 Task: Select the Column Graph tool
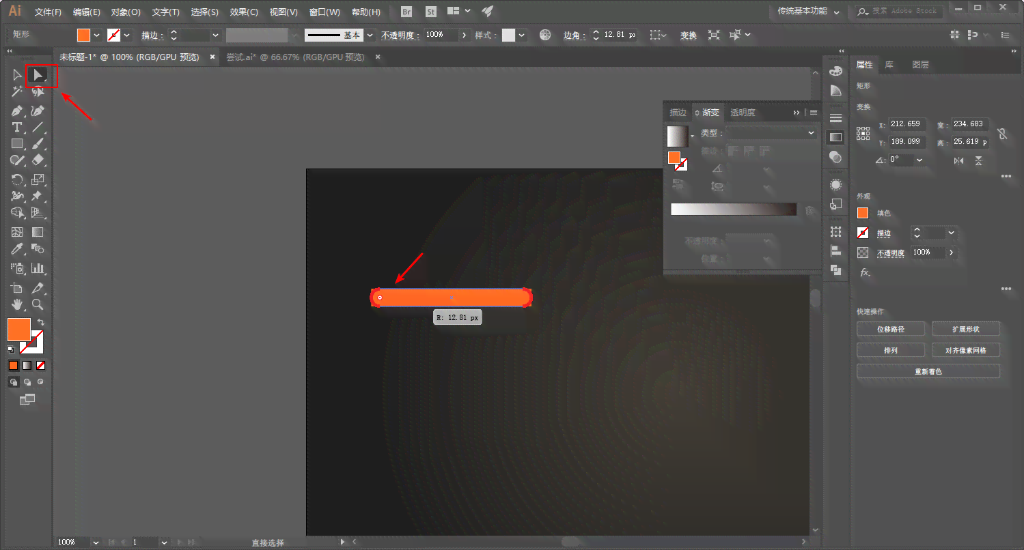[38, 268]
